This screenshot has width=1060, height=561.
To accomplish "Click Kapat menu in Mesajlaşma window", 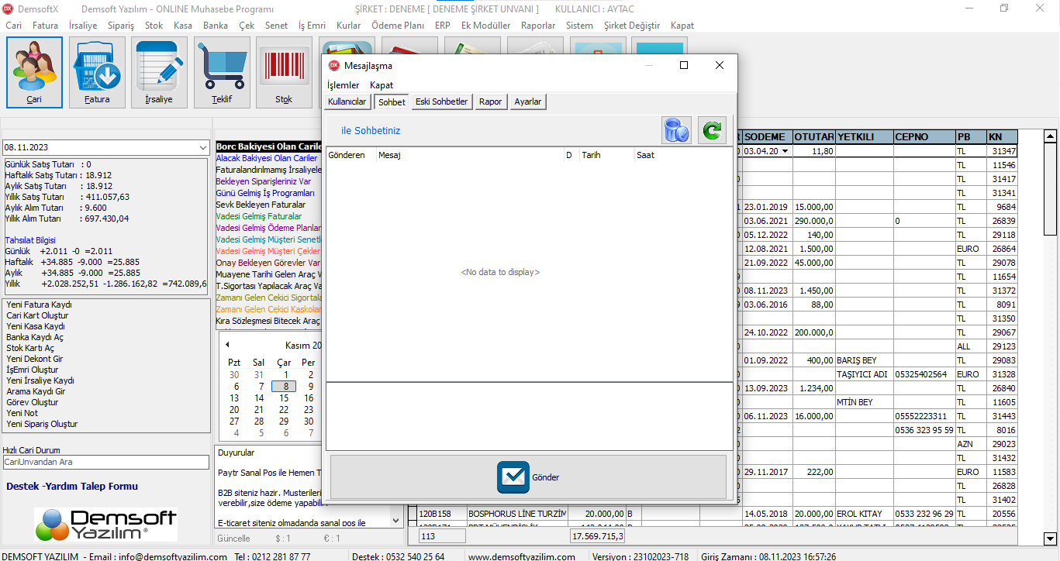I will point(382,85).
